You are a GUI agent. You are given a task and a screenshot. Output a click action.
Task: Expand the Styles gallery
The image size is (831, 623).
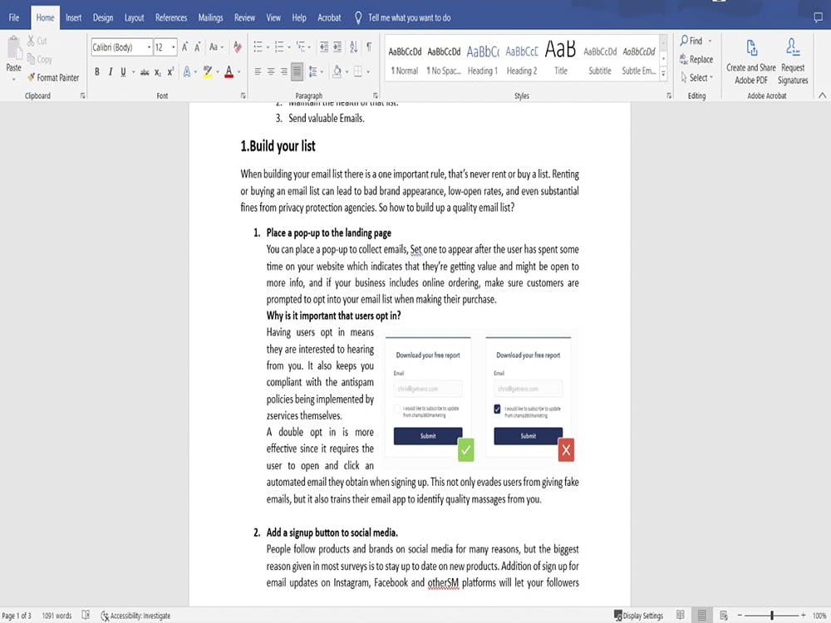coord(663,74)
